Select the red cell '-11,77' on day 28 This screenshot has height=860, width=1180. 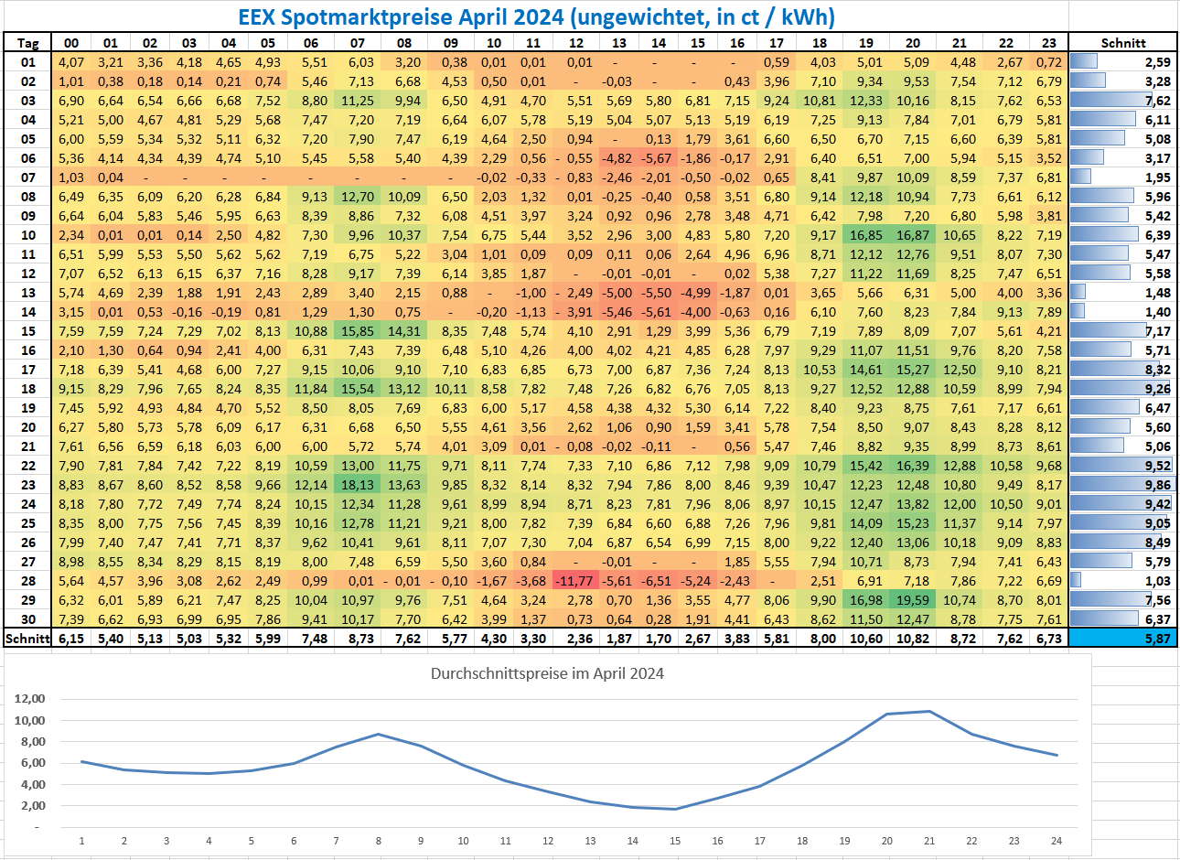point(576,581)
